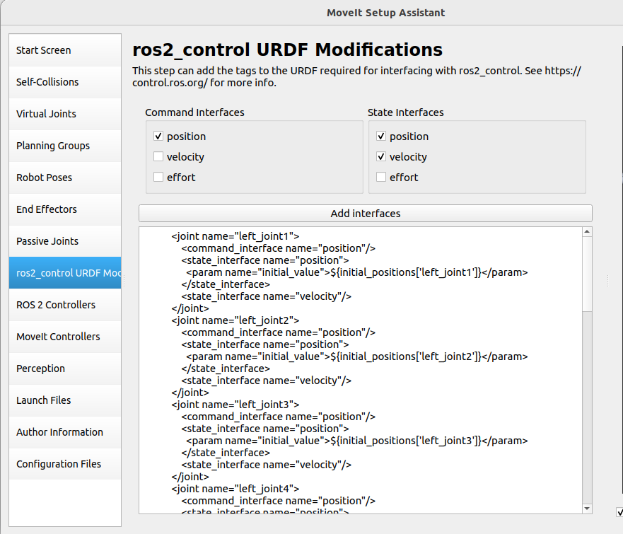623x534 pixels.
Task: Open the Start Screen step
Action: coord(65,50)
